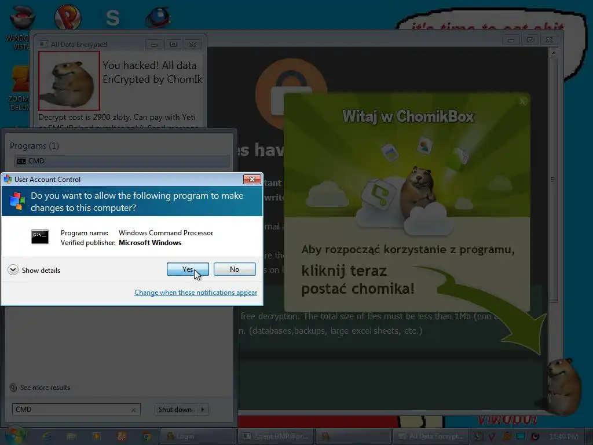
Task: Close the All Data Encrypted window
Action: click(x=192, y=45)
